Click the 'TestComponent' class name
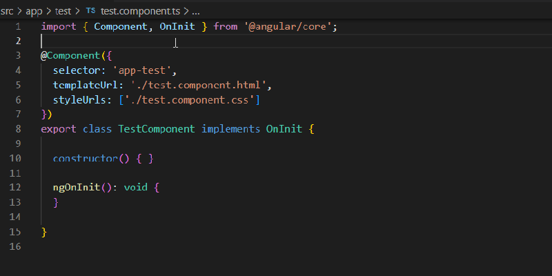 click(157, 129)
